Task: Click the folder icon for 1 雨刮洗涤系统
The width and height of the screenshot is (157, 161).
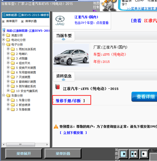Action: tap(13, 49)
